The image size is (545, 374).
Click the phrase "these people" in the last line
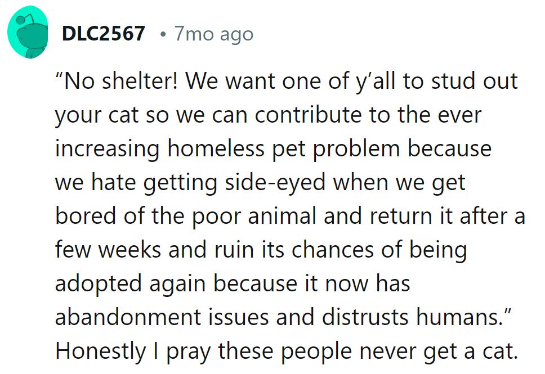[283, 351]
